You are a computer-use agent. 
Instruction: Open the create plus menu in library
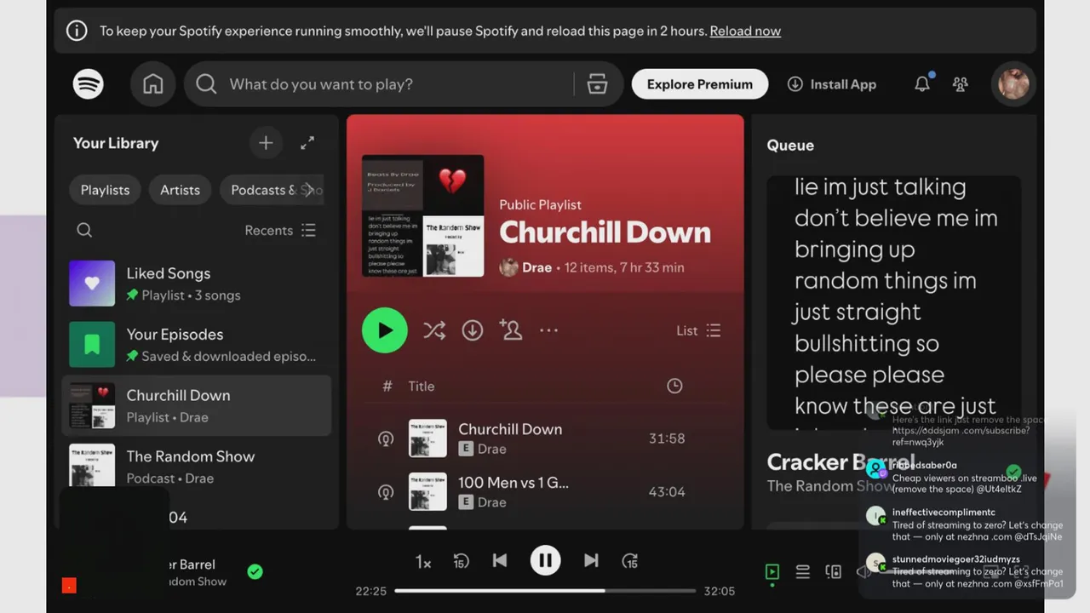point(266,143)
